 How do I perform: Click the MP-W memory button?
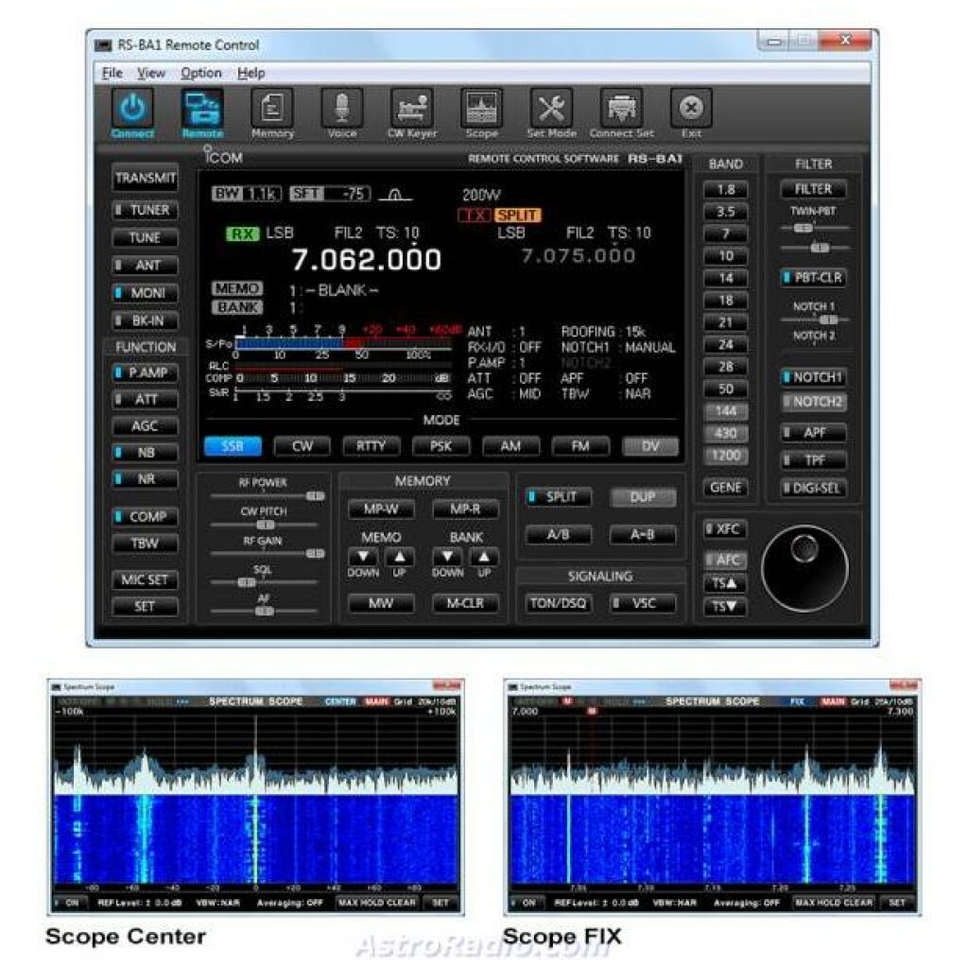click(381, 510)
